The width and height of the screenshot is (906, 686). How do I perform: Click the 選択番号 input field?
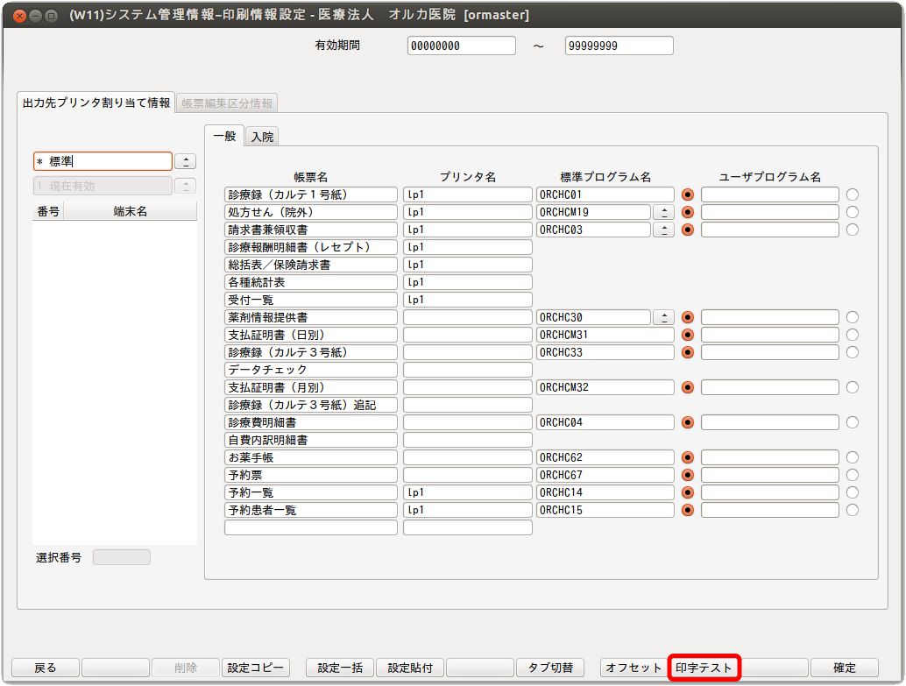121,557
